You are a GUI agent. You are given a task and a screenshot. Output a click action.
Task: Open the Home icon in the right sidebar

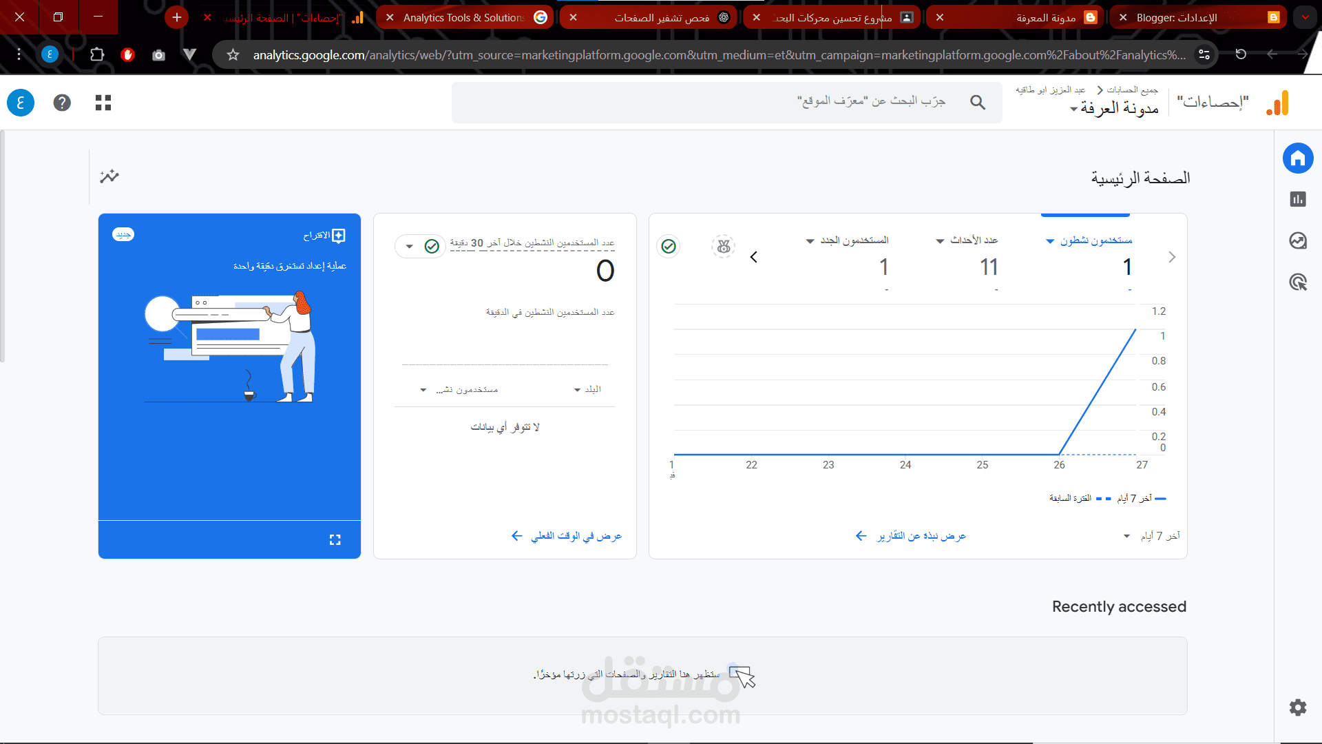1298,158
